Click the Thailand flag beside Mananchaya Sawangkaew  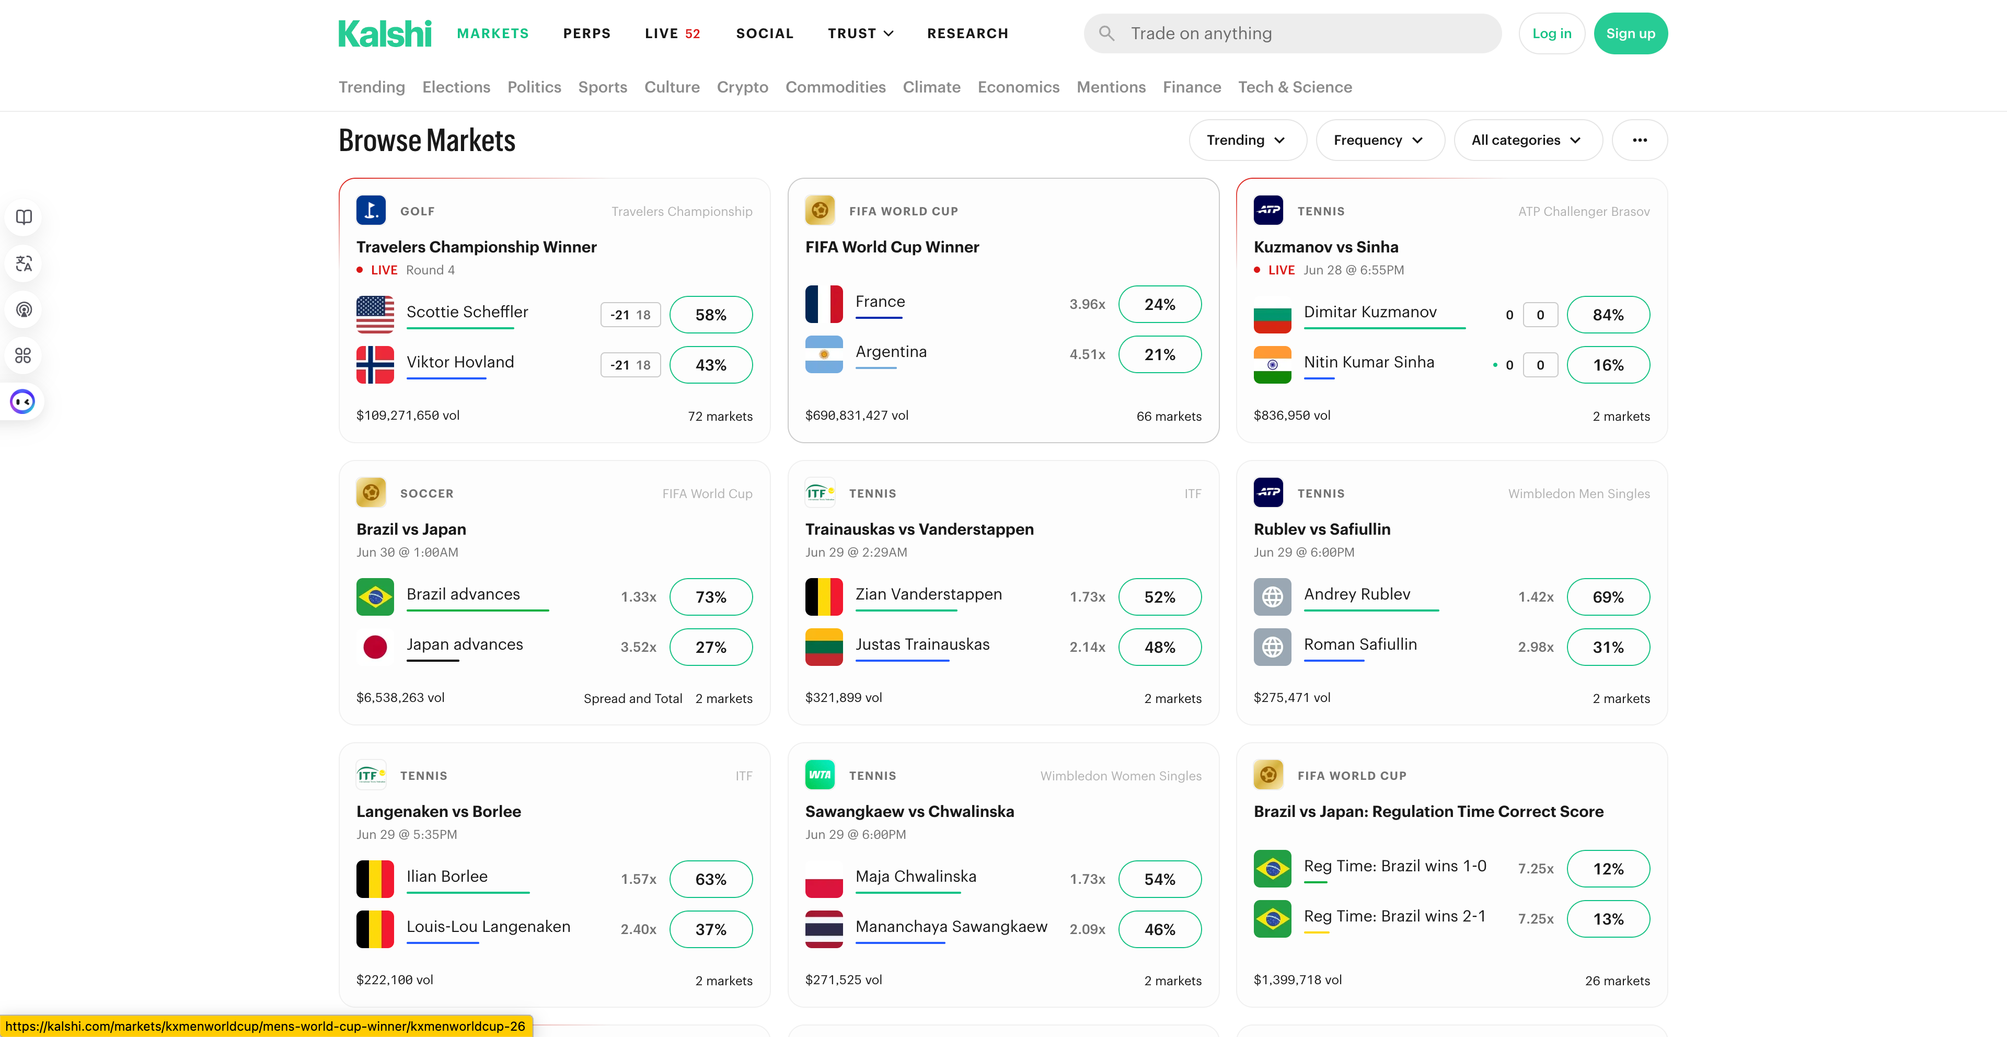pos(824,929)
